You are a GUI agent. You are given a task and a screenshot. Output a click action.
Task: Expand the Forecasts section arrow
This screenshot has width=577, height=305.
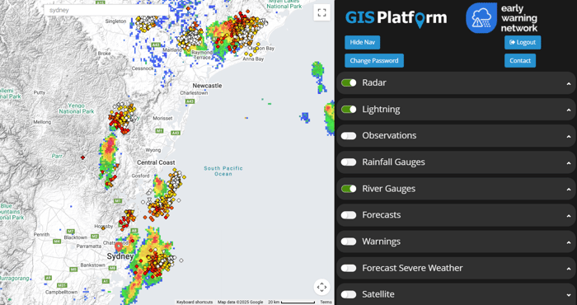[569, 216]
